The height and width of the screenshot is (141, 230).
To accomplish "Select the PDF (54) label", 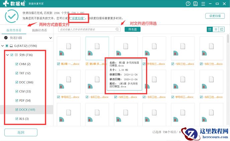I will pos(25,100).
